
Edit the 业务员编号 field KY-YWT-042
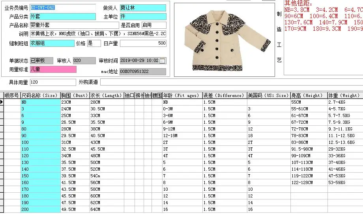(63, 7)
